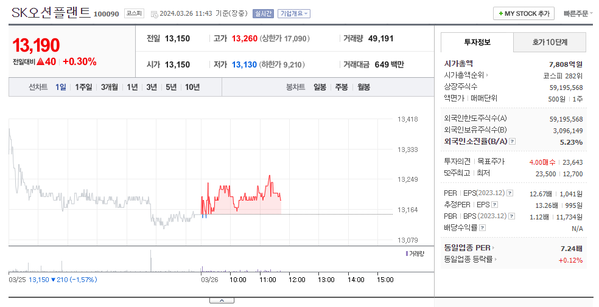599x307 pixels.
Task: Collapse the chart panel with bottom chevron
Action: tap(222, 300)
